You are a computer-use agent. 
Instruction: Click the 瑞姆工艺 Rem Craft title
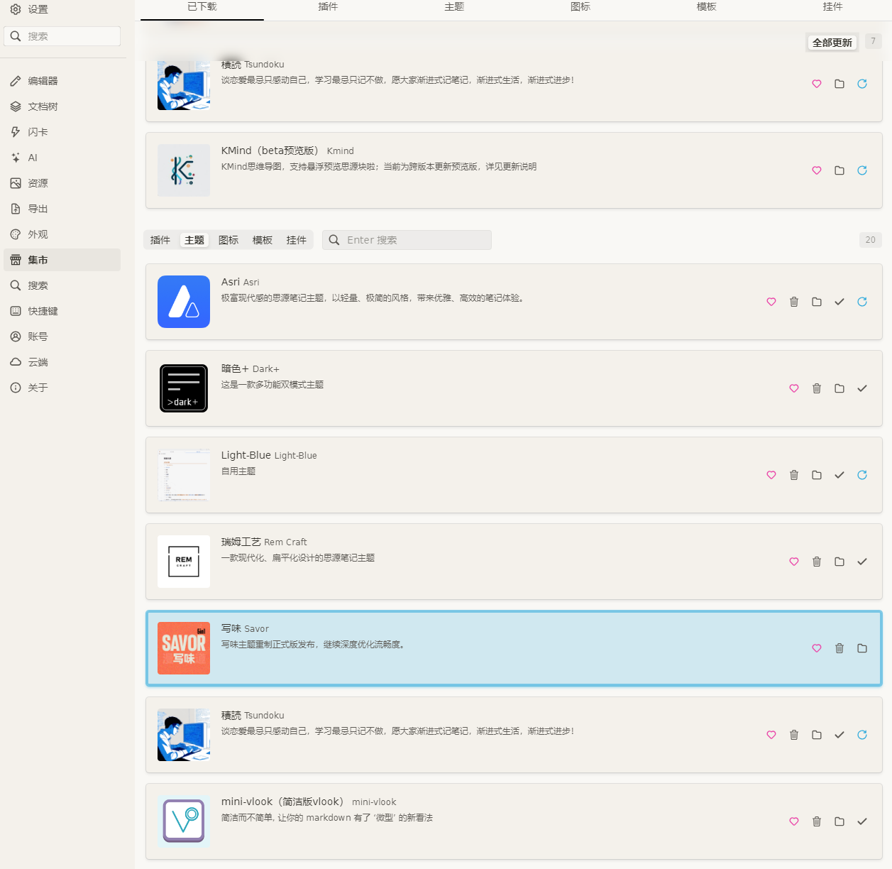264,542
